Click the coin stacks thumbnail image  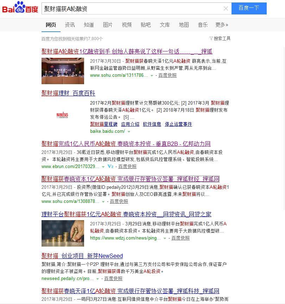tap(63, 234)
